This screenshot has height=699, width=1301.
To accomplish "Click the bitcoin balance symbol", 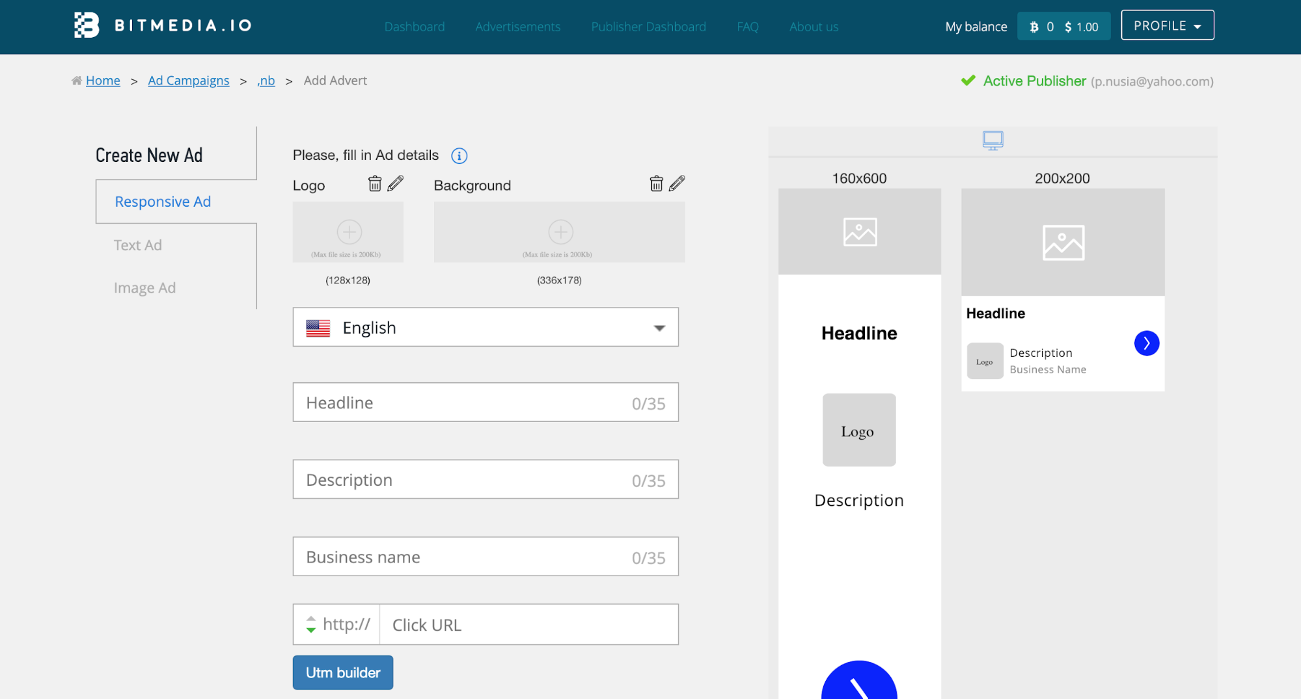I will (1034, 27).
